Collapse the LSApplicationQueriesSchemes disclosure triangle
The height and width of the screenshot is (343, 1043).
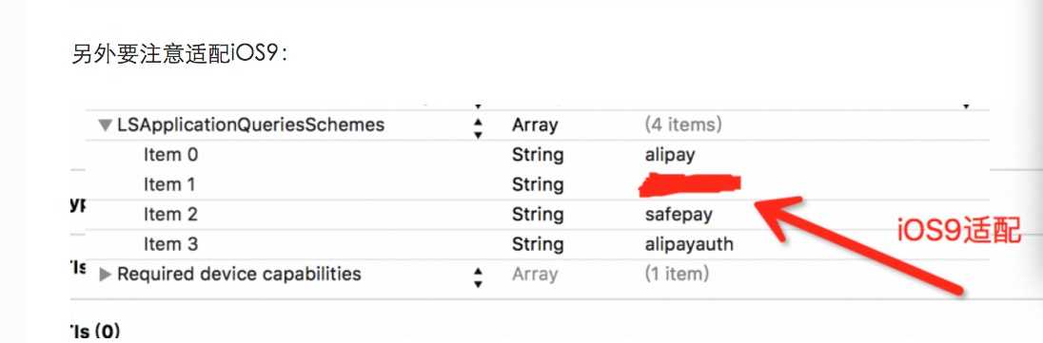[x=105, y=125]
